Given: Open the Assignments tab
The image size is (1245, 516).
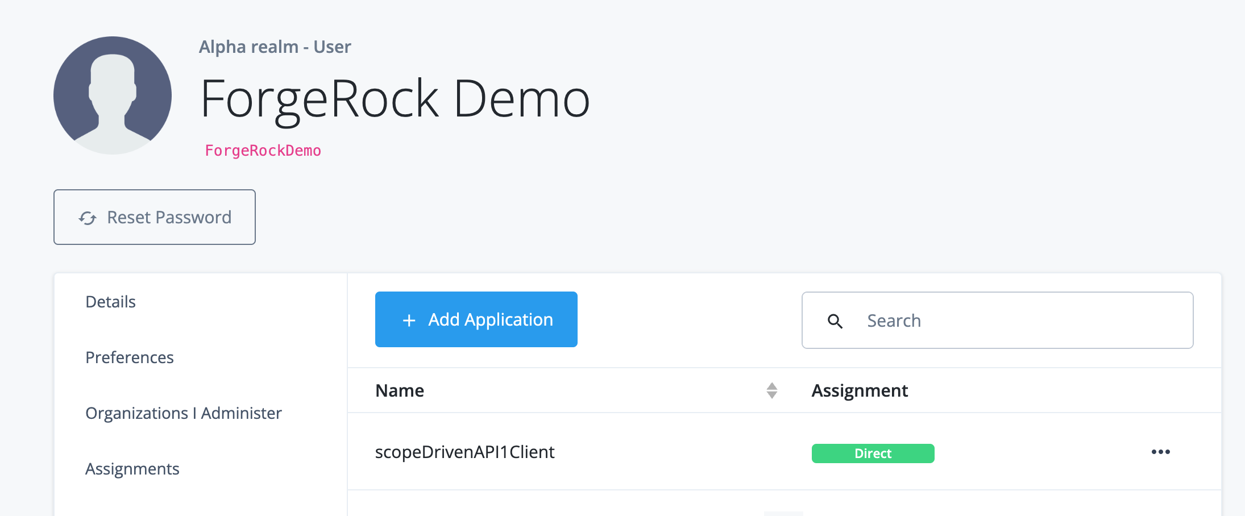Looking at the screenshot, I should pyautogui.click(x=132, y=469).
